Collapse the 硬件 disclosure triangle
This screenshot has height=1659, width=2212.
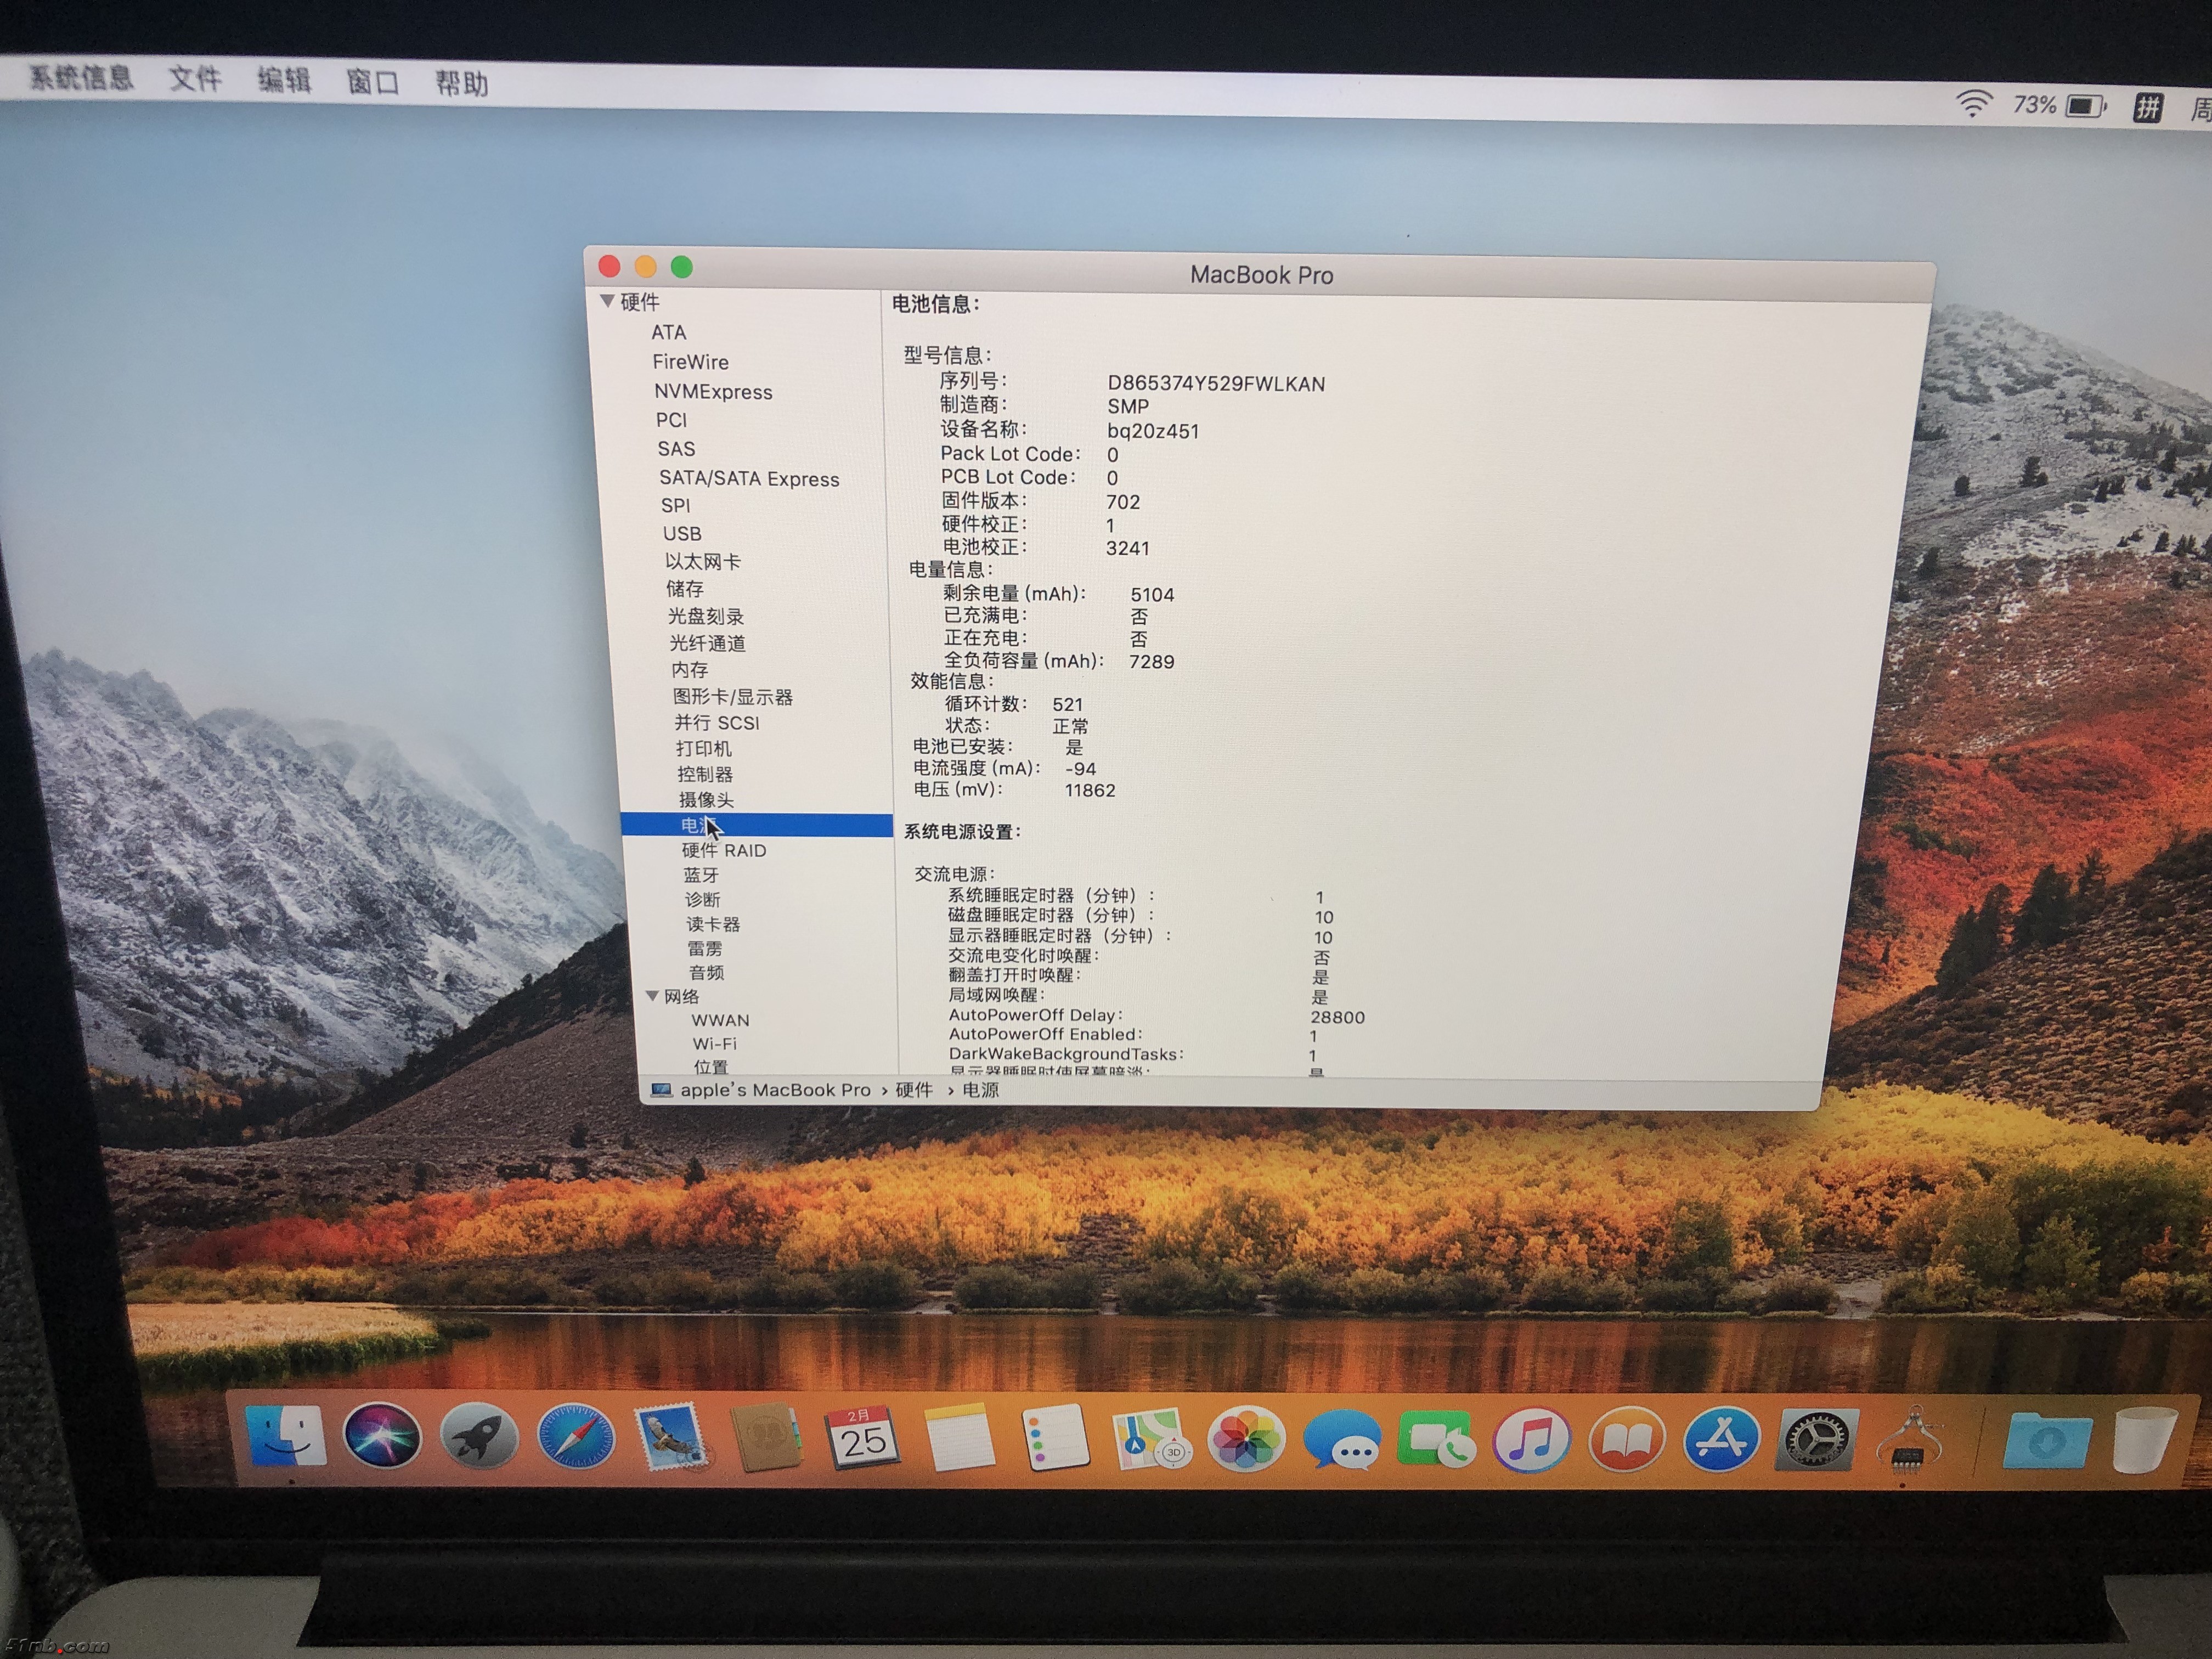[607, 301]
